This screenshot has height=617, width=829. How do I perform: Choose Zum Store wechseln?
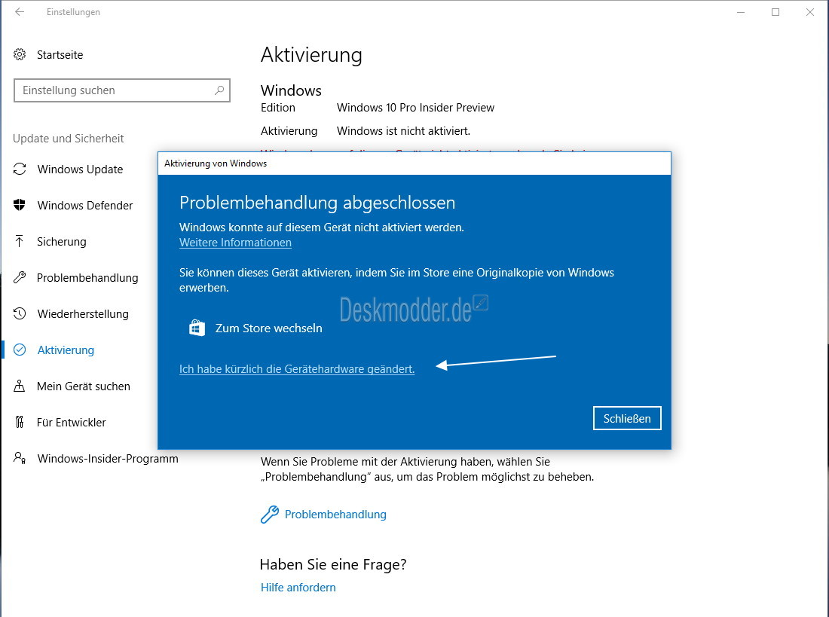268,328
